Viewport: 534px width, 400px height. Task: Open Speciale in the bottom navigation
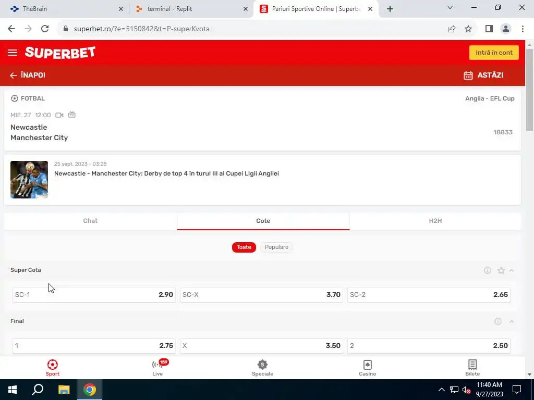pos(263,368)
